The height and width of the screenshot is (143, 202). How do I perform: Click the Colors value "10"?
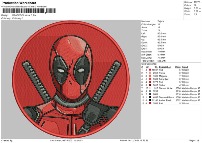195,5
